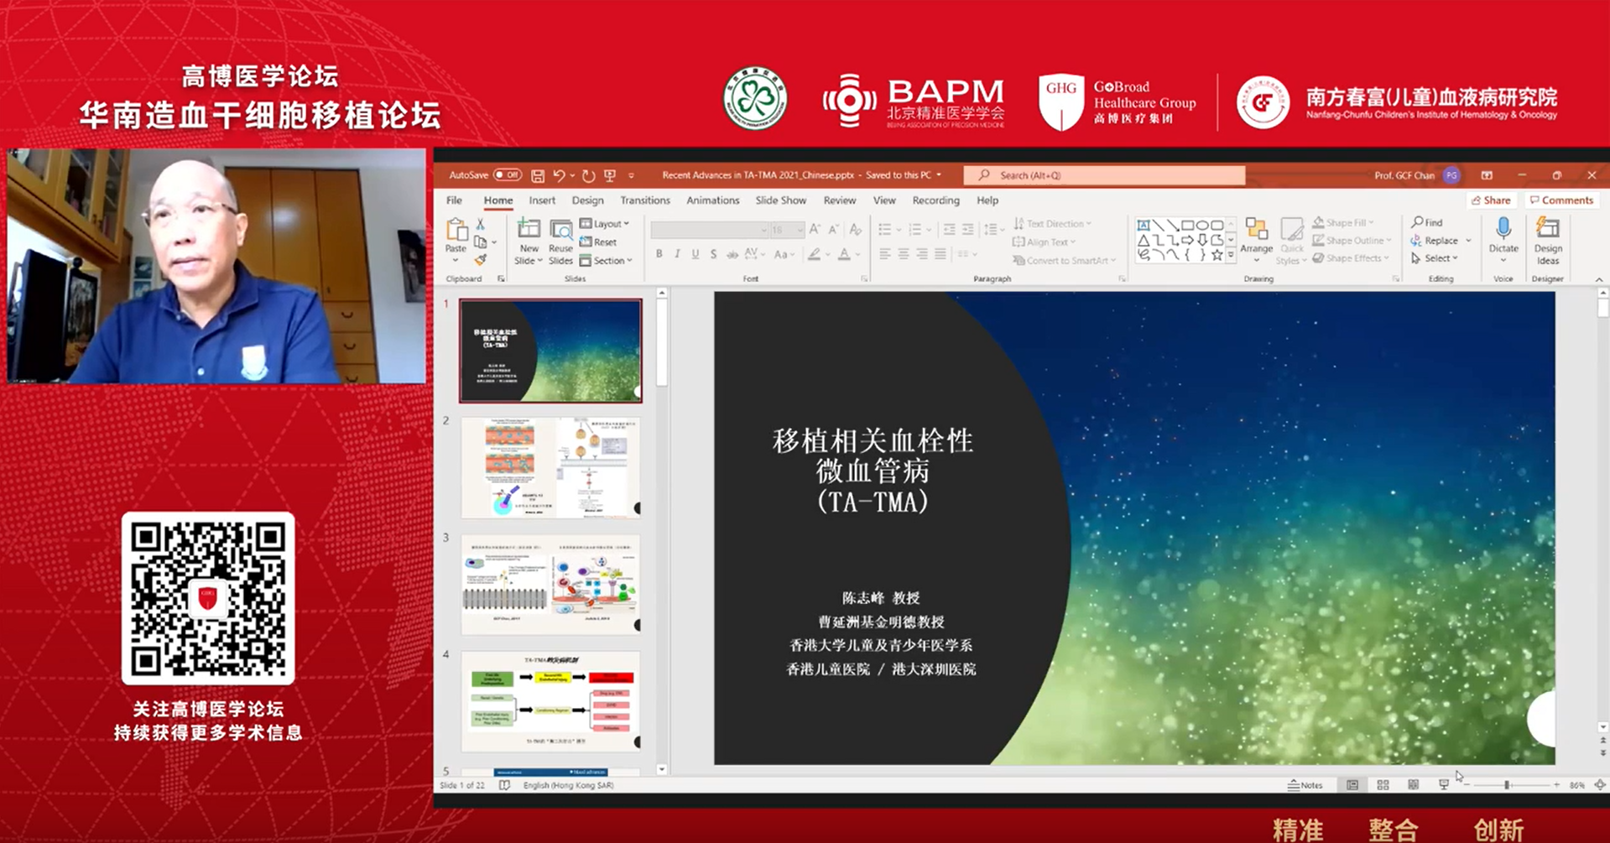The width and height of the screenshot is (1610, 843).
Task: Open the Text Direction dropdown
Action: 1052,224
